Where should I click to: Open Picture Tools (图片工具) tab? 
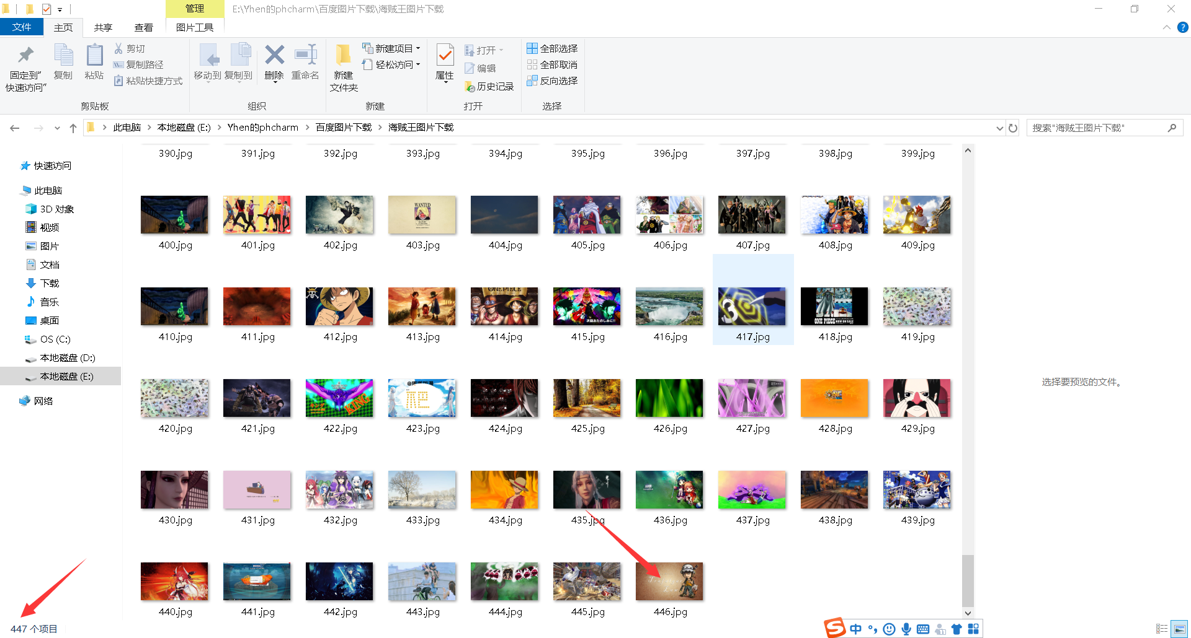point(195,27)
